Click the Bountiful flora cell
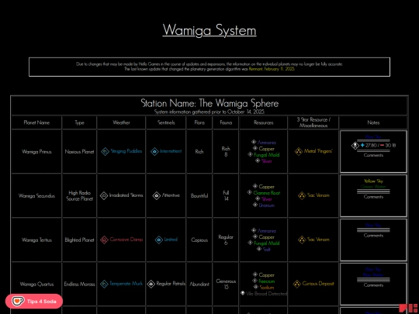The height and width of the screenshot is (314, 419). tap(199, 195)
